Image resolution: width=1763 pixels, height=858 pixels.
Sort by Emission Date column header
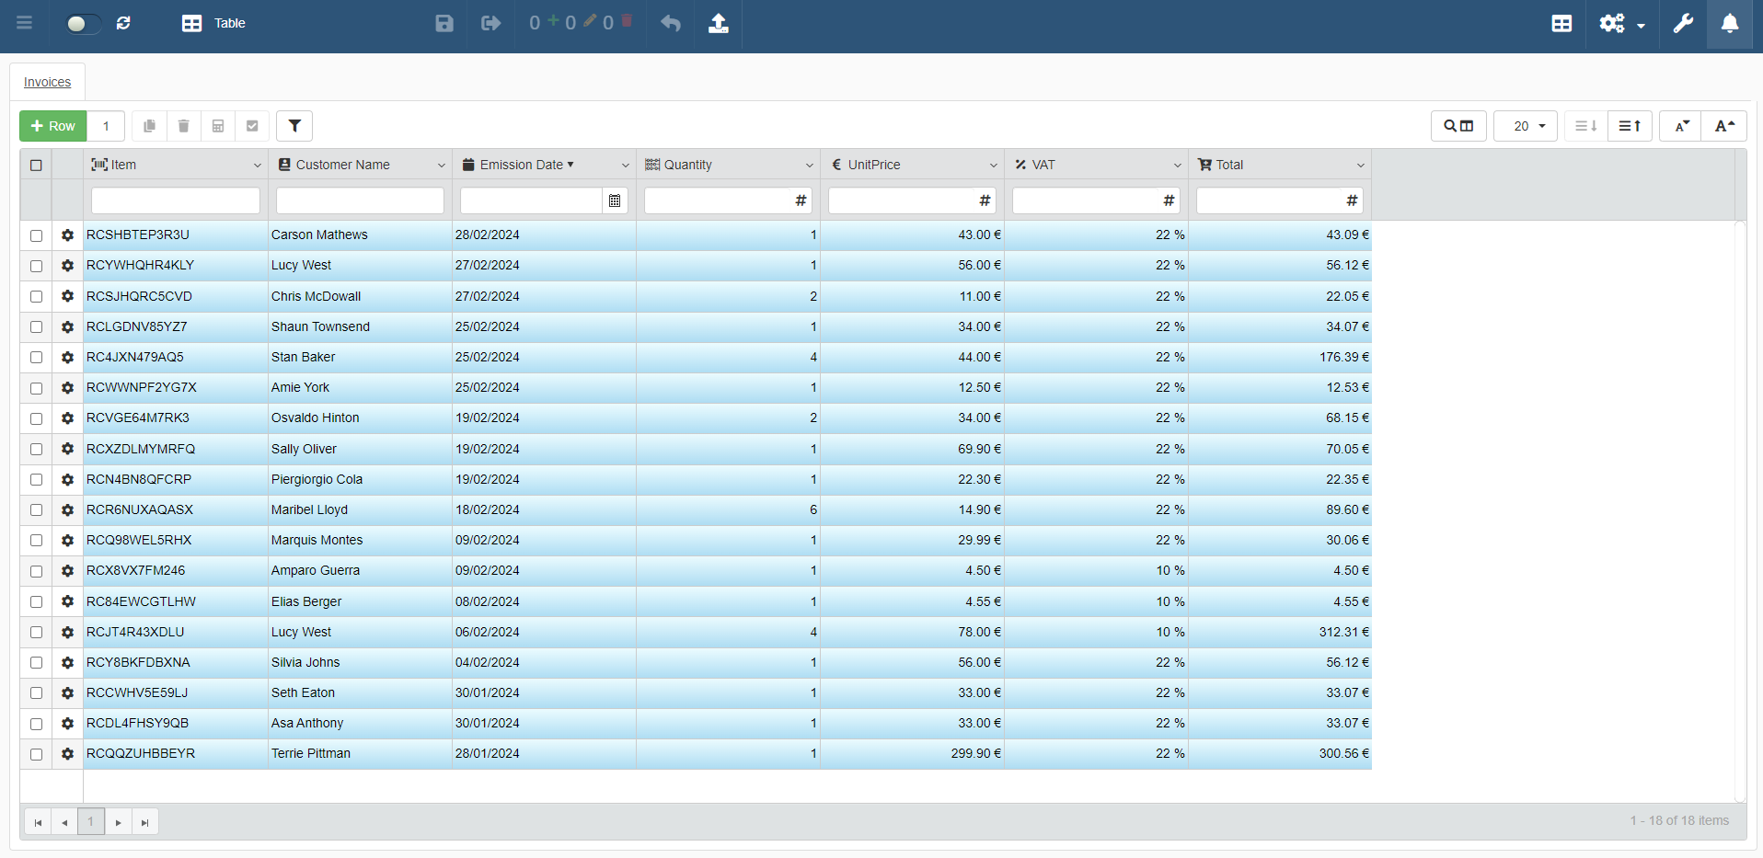point(521,165)
